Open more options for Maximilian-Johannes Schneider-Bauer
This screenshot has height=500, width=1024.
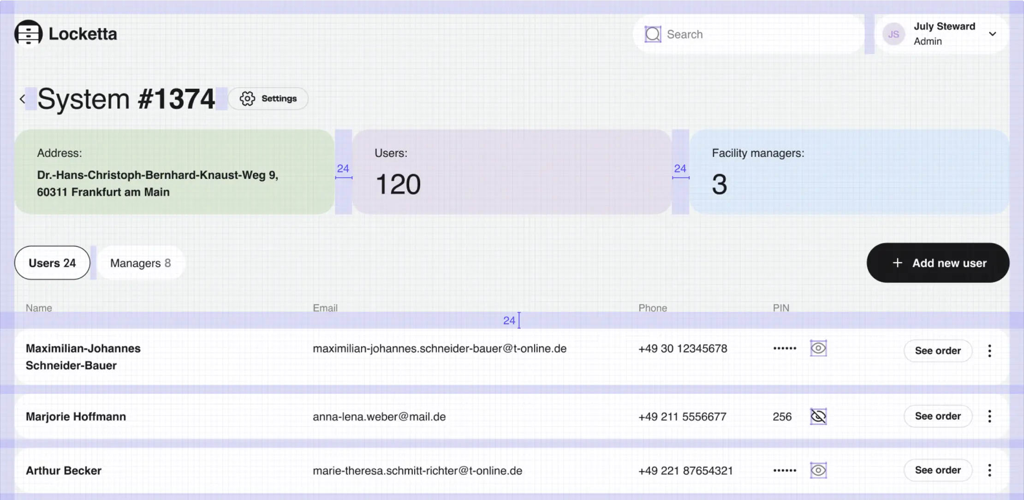[x=989, y=351]
